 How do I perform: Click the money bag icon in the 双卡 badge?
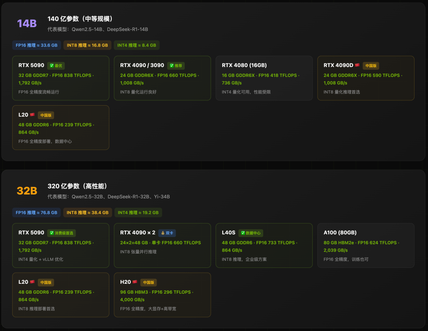click(163, 233)
